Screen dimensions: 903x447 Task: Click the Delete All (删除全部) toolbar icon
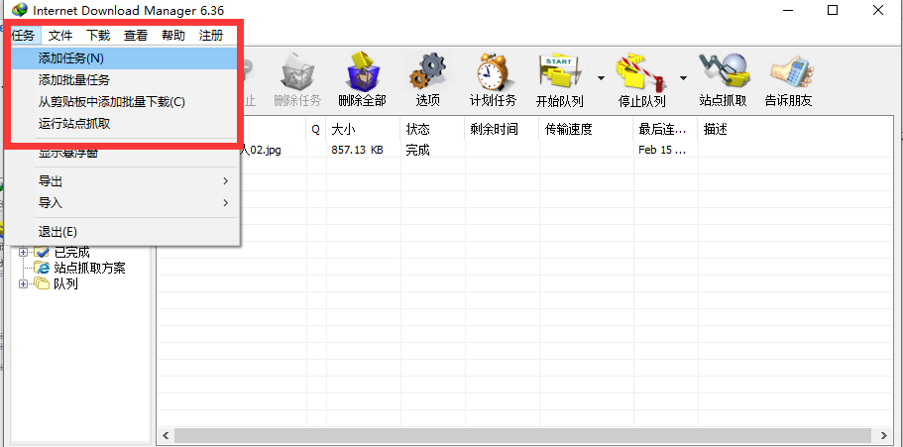[362, 72]
